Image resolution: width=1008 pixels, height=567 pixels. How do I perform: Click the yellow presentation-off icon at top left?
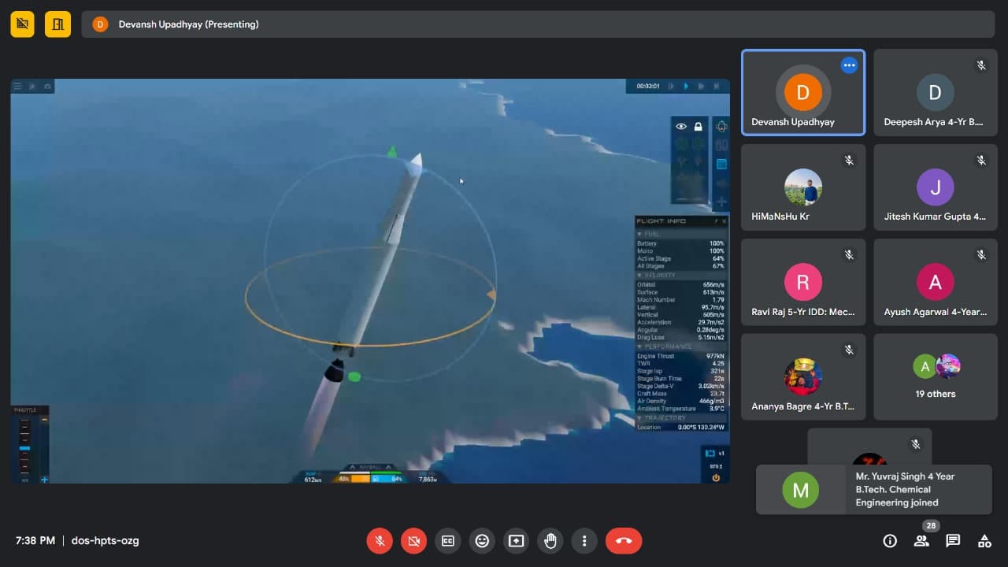[23, 24]
